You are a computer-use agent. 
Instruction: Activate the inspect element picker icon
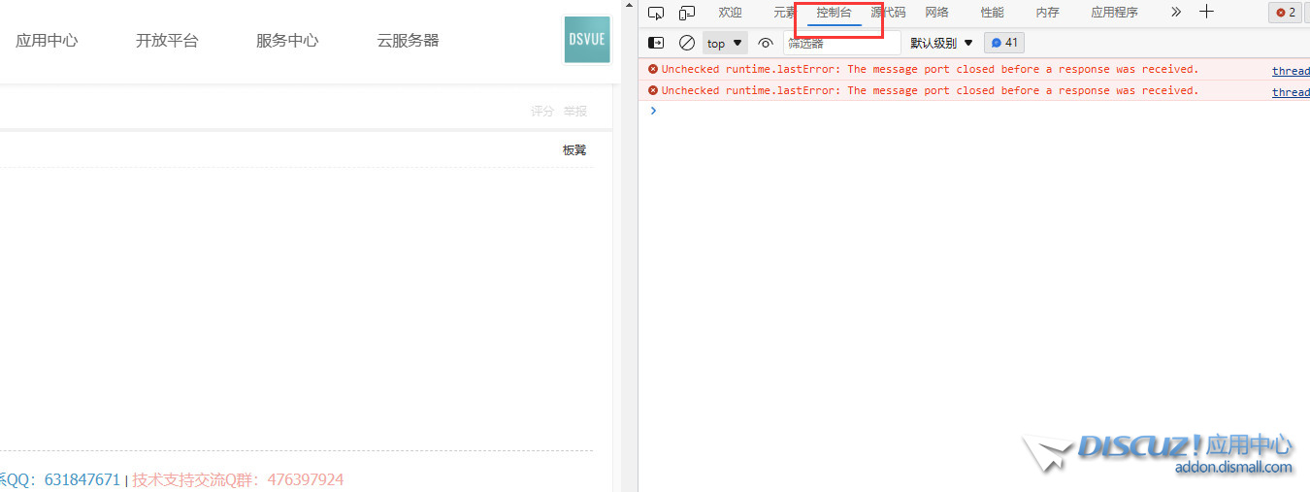[656, 13]
